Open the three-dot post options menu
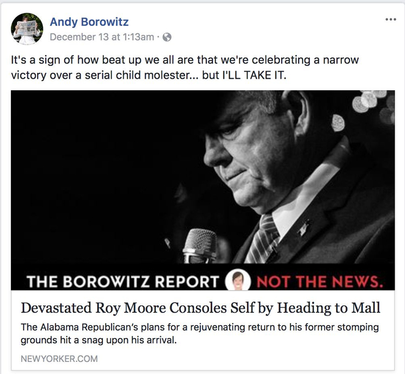The width and height of the screenshot is (405, 374). [391, 19]
